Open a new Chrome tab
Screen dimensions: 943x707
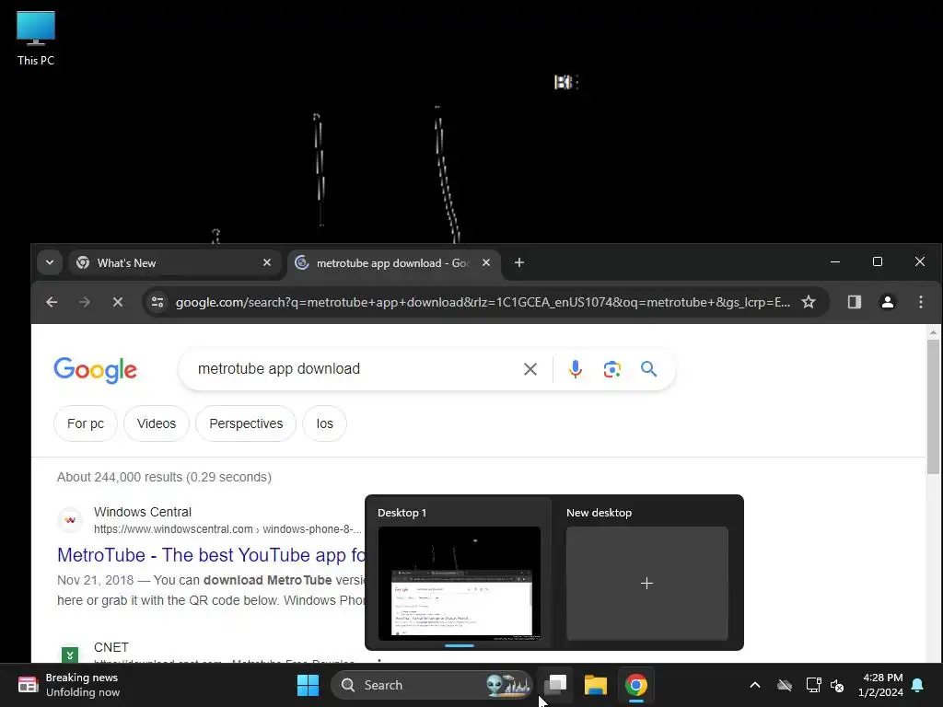click(519, 262)
